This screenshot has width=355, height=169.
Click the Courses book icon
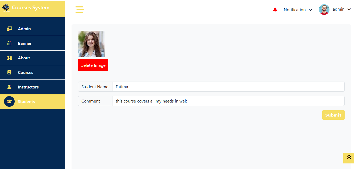point(9,73)
